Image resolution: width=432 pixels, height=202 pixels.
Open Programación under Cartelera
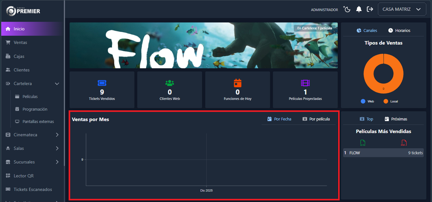point(35,109)
